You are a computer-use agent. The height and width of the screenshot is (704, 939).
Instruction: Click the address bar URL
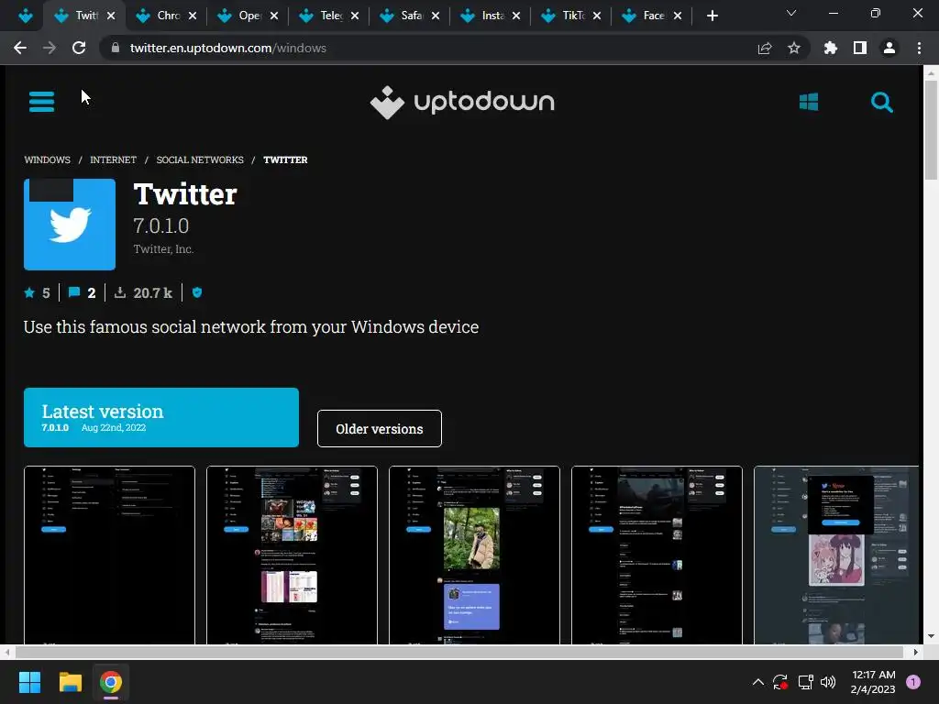pos(228,48)
